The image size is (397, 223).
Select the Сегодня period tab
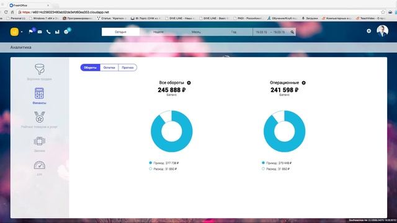pos(120,32)
